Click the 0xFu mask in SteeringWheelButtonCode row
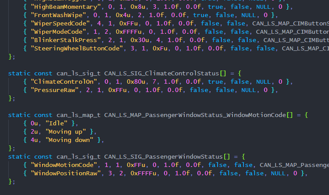This screenshot has height=195, width=329. (160, 49)
